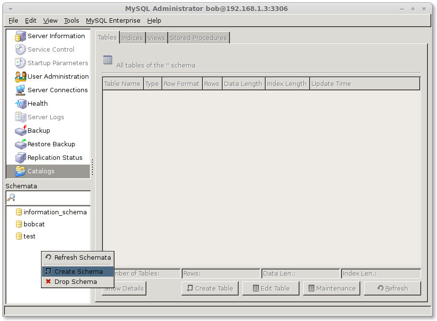The width and height of the screenshot is (437, 321).
Task: Click the Edit Table button
Action: [270, 288]
